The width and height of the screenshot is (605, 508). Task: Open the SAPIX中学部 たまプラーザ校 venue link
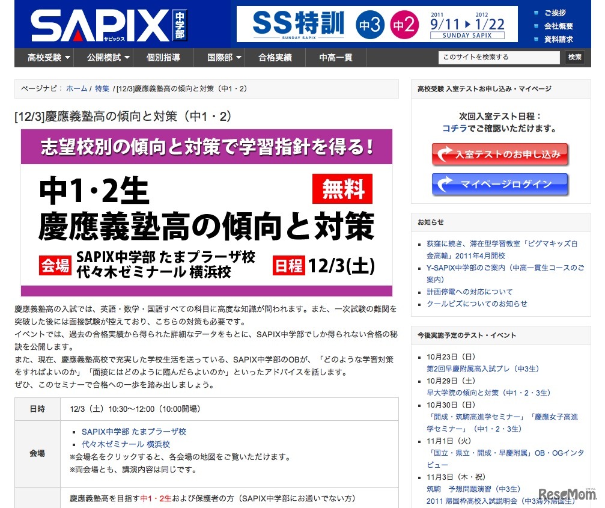click(x=134, y=432)
